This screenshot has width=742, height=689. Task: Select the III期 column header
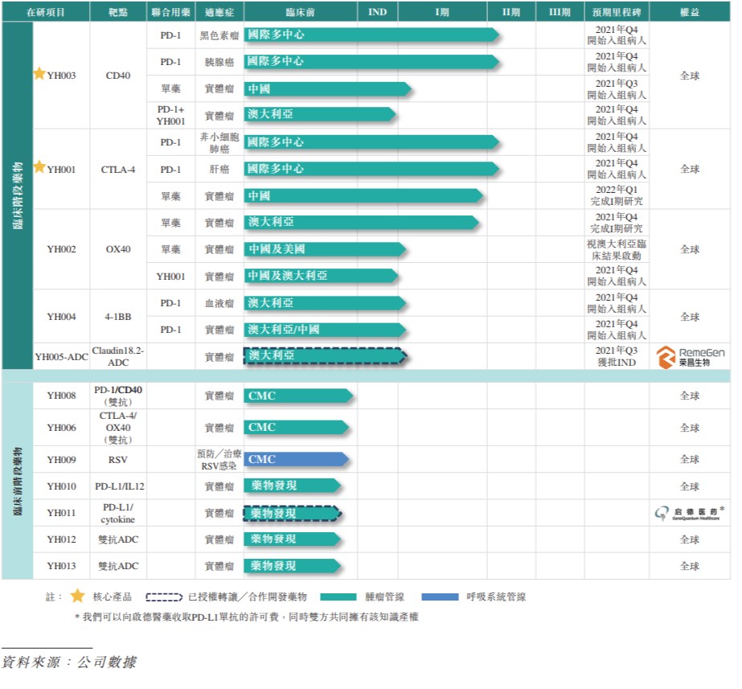click(560, 13)
